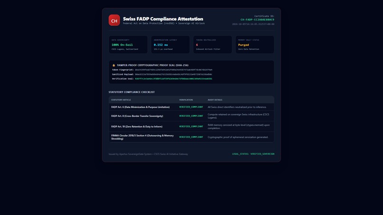Click the 'Cryptographic proof of ephemeral zeroization' detail
383x215 pixels.
238,137
